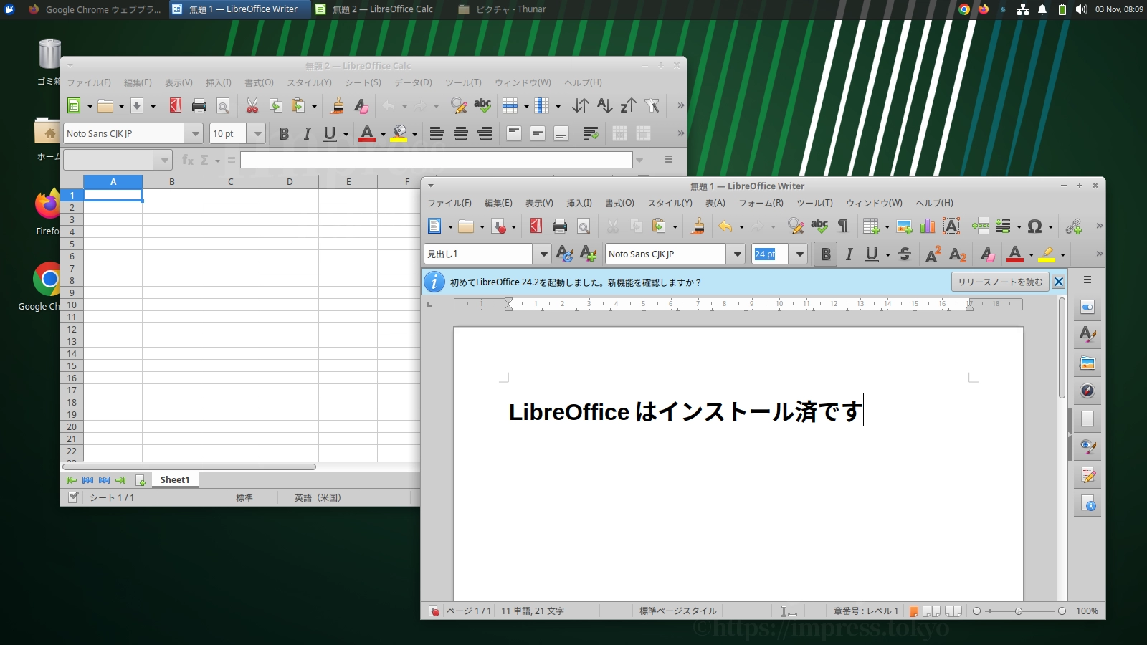Sort descending in the Calc toolbar
This screenshot has height=645, width=1147.
tap(628, 106)
